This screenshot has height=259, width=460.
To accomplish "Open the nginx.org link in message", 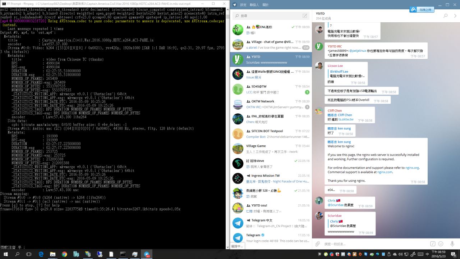I will (412, 168).
